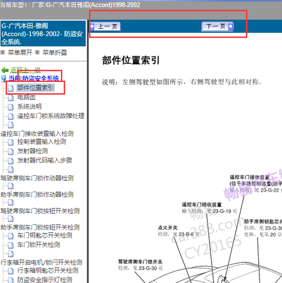Open 电路图 tree item

[26, 97]
